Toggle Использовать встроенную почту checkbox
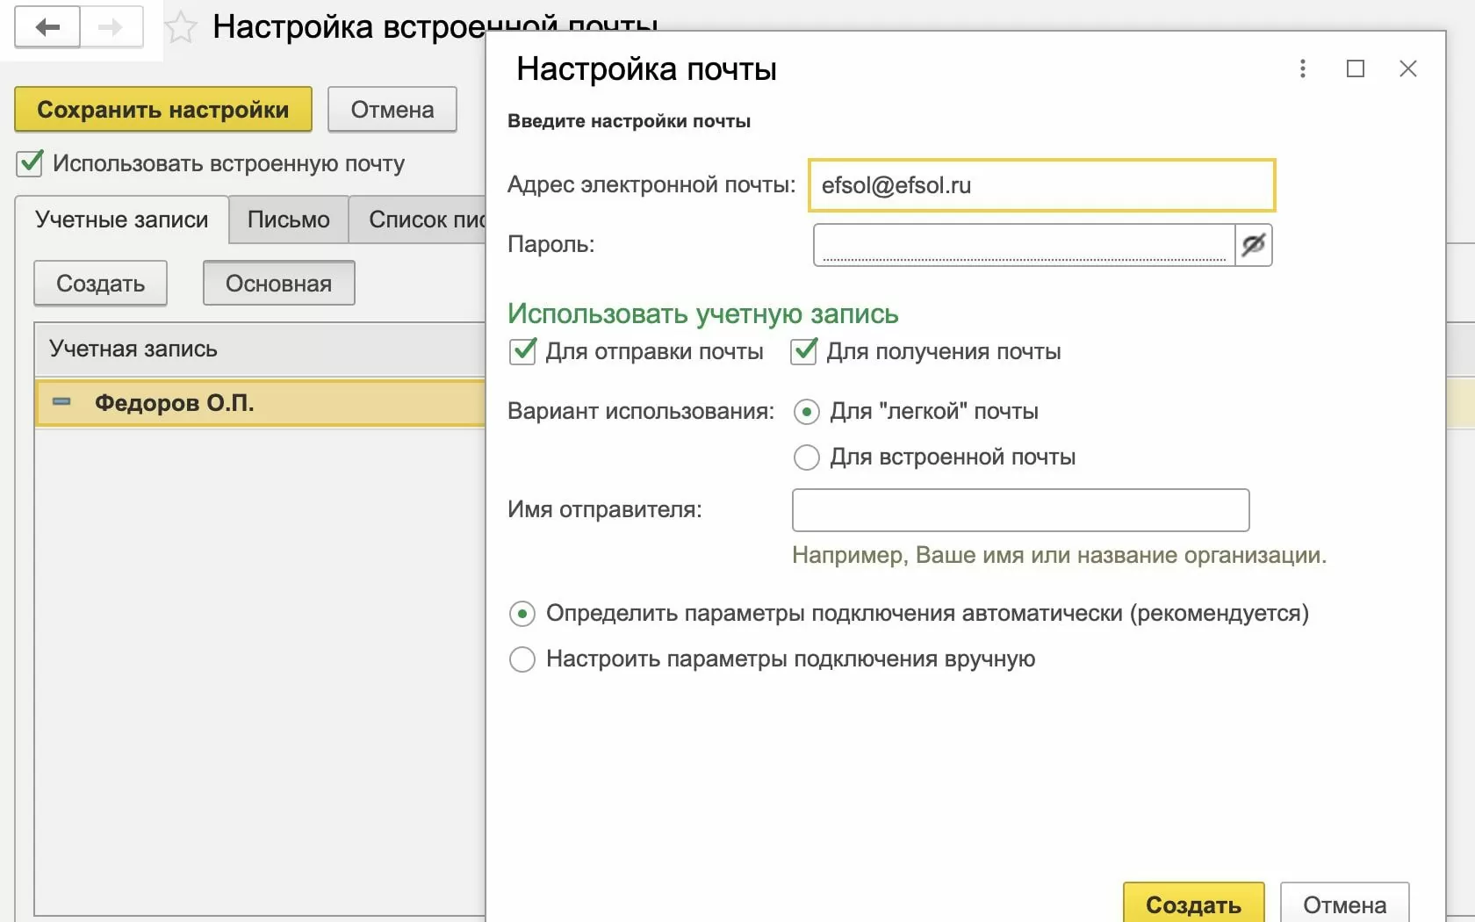This screenshot has height=922, width=1475. tap(30, 163)
